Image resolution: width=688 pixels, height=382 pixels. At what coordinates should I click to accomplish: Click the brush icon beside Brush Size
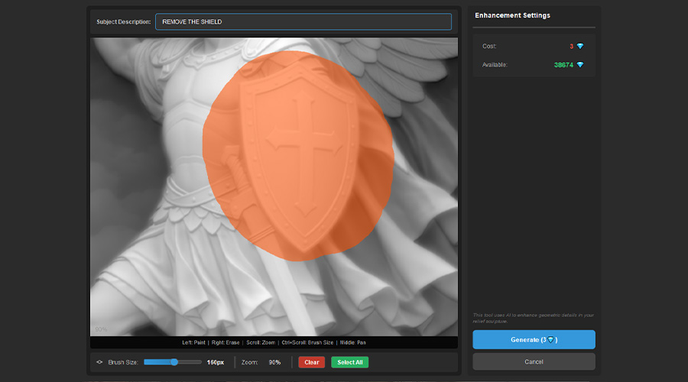[x=99, y=362]
